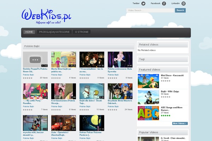Click G. Verdi - Chór niewolni title
The height and width of the screenshot is (141, 212).
coord(173,138)
